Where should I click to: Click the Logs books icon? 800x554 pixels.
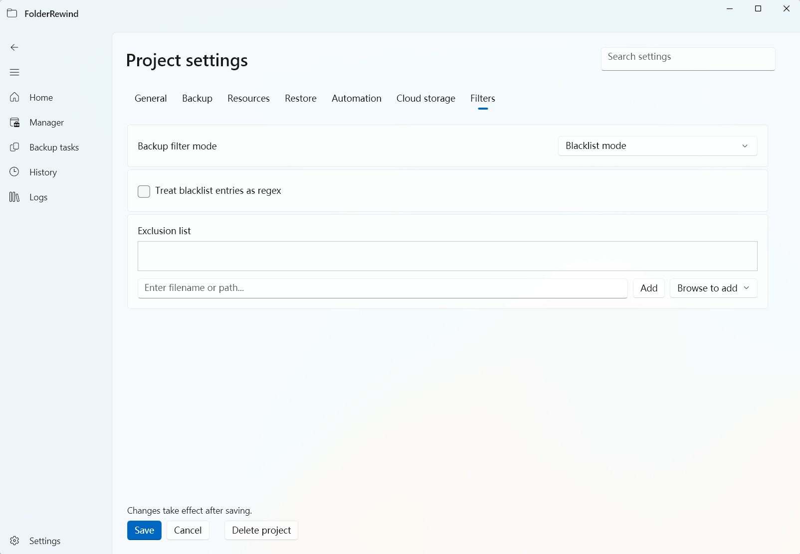tap(14, 197)
